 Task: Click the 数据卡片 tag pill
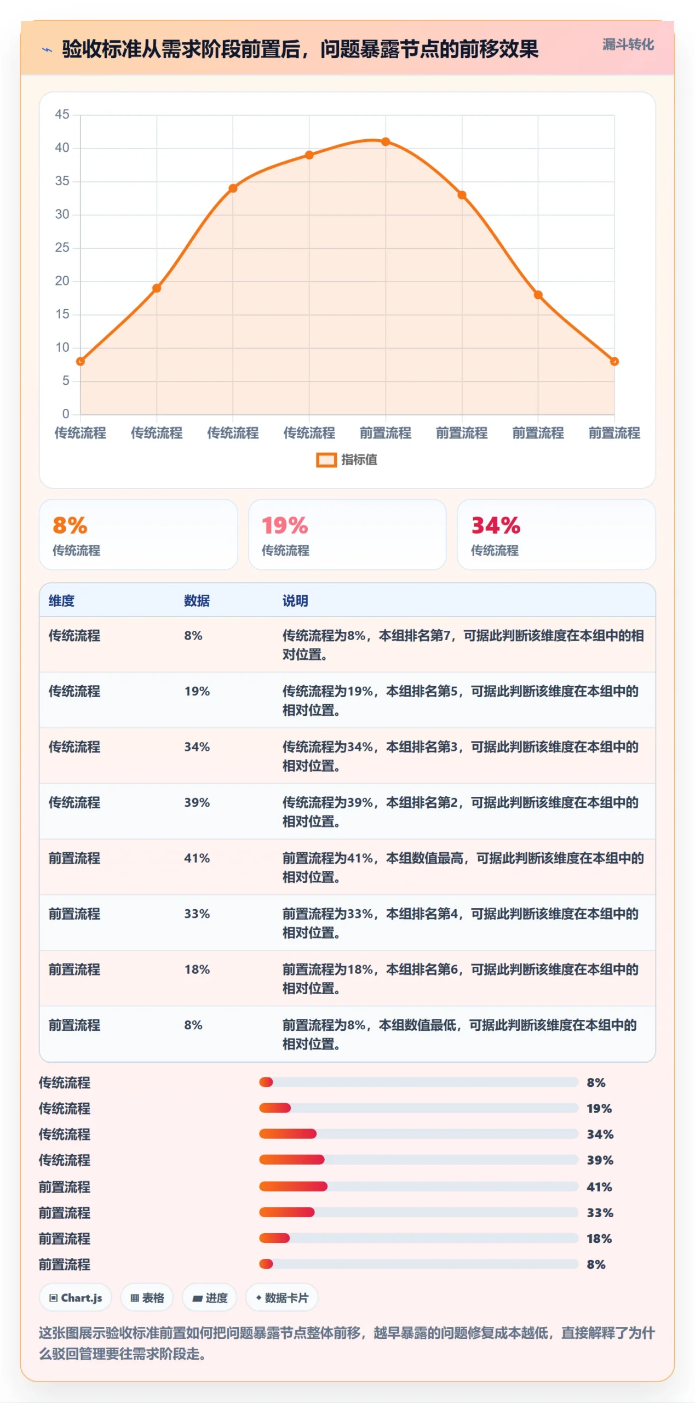[x=282, y=1298]
